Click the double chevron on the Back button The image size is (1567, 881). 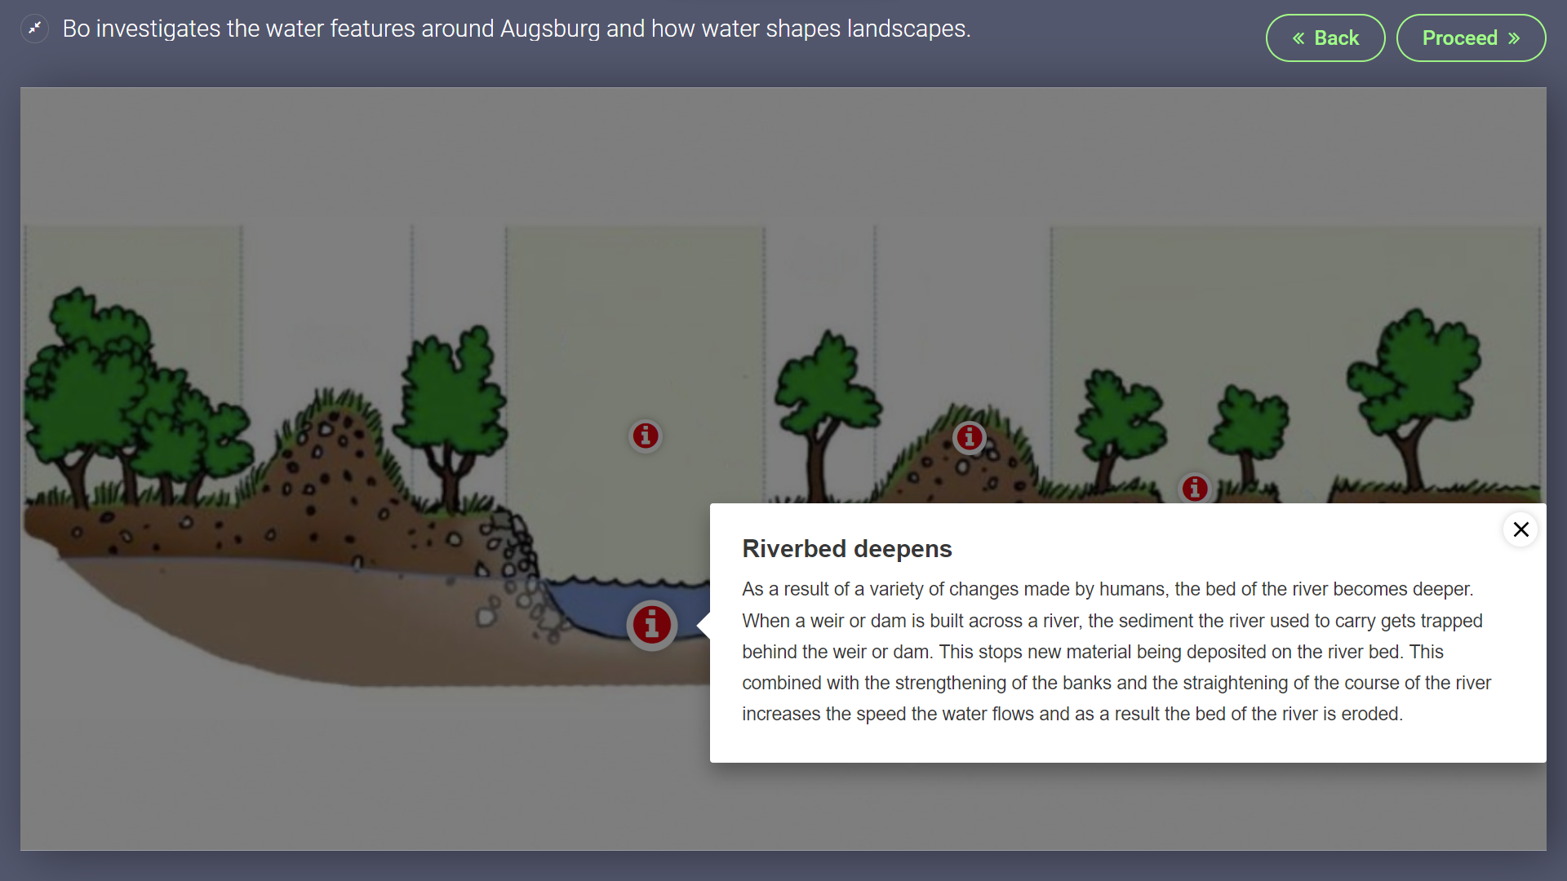click(1298, 38)
